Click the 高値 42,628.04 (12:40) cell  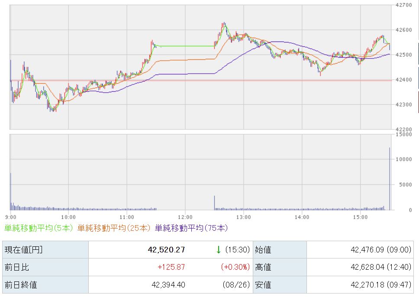(x=360, y=267)
